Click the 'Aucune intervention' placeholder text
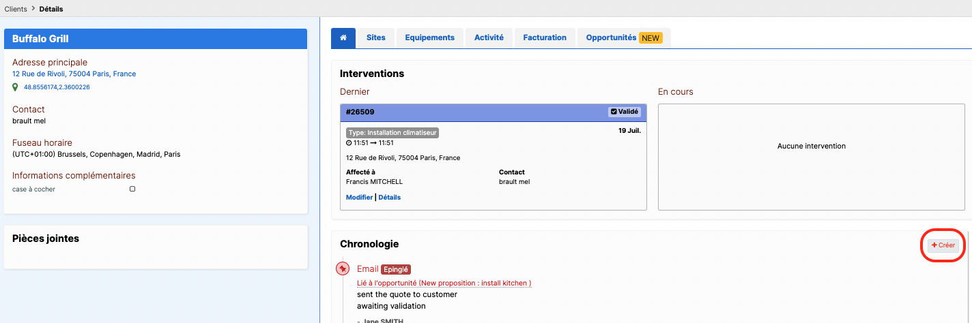The height and width of the screenshot is (323, 972). [x=812, y=146]
